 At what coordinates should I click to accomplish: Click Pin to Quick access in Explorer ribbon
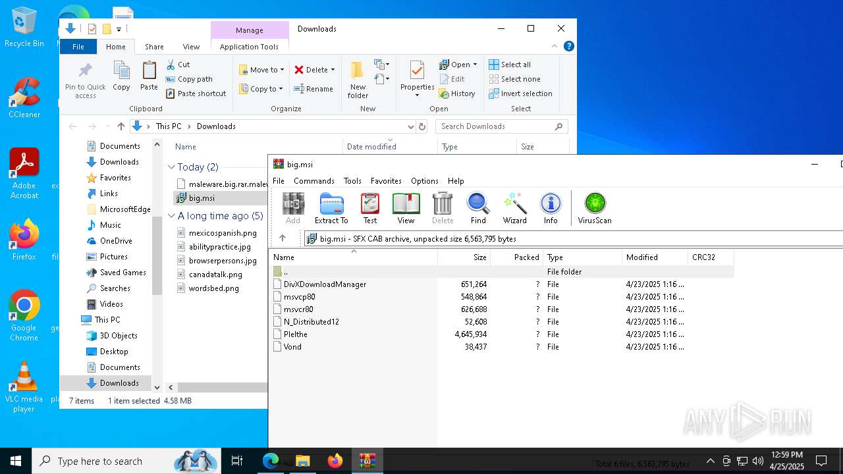[x=86, y=80]
